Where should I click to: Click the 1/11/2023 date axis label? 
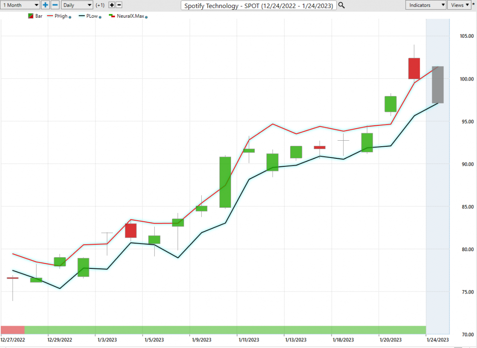pos(249,340)
